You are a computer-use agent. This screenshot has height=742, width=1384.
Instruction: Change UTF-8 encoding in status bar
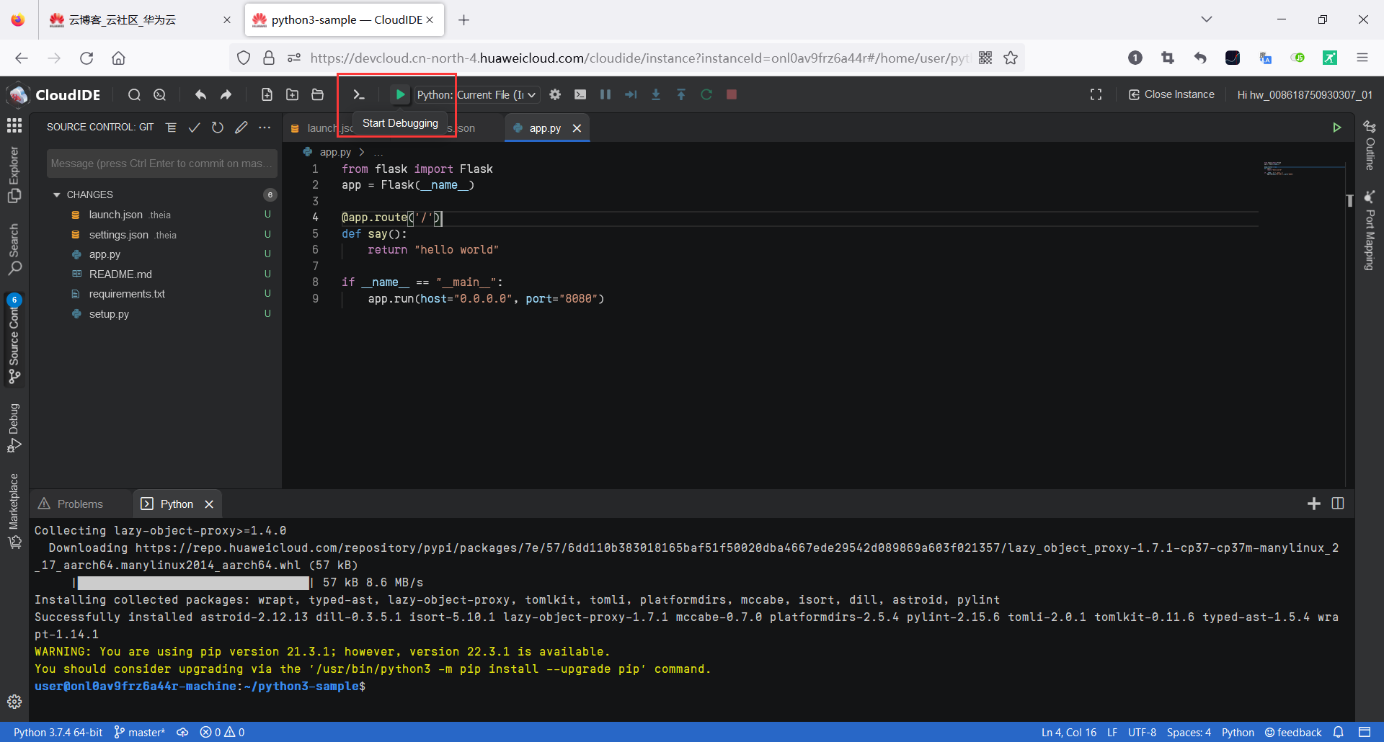(1142, 732)
